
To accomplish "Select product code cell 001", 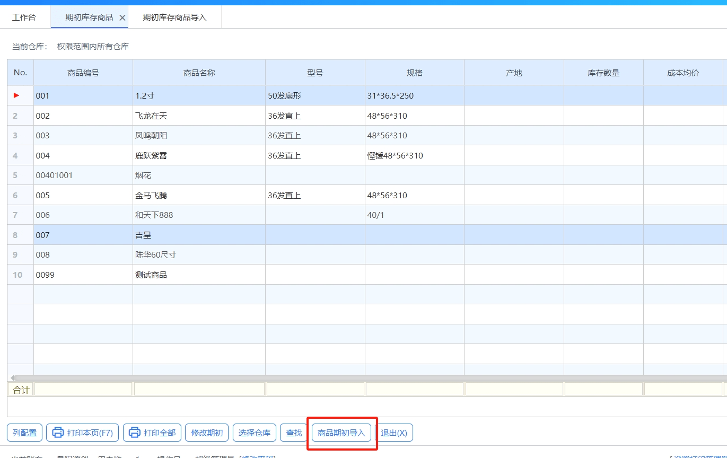I will (x=83, y=95).
